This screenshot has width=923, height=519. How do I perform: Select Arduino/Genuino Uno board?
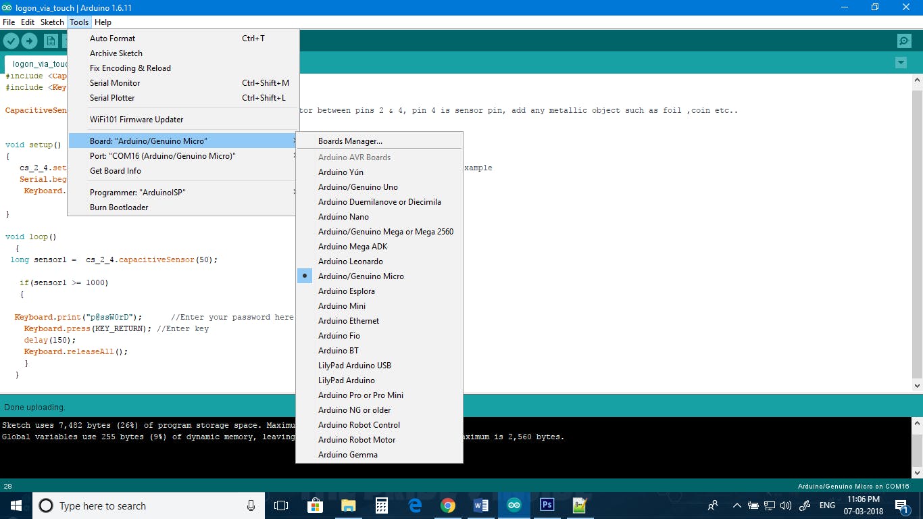379,187
